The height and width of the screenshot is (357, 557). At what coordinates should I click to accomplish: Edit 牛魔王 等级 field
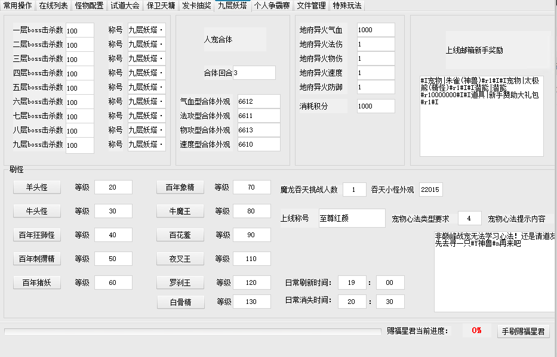tap(252, 211)
